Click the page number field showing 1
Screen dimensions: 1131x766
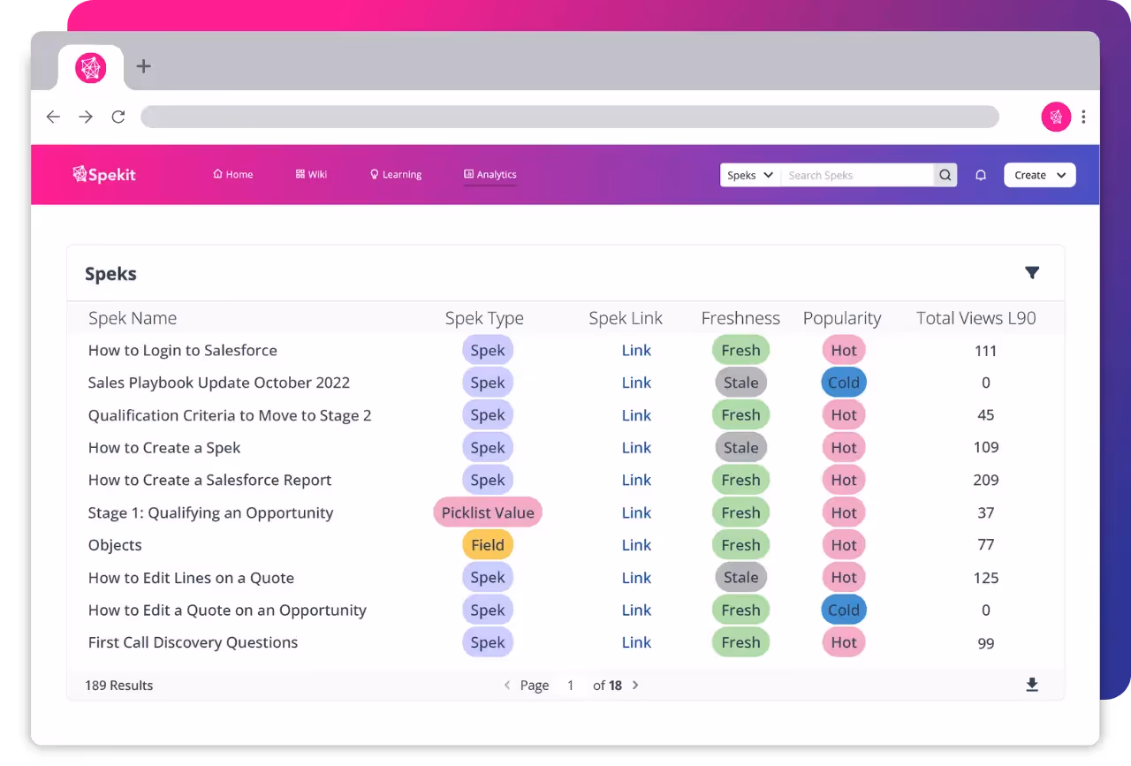tap(571, 685)
